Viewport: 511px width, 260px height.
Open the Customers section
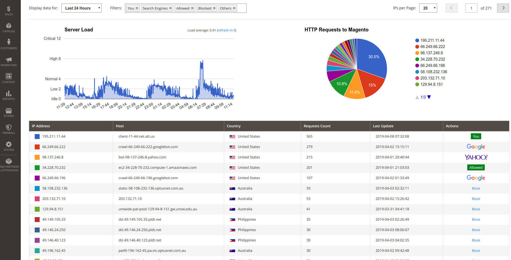point(9,44)
